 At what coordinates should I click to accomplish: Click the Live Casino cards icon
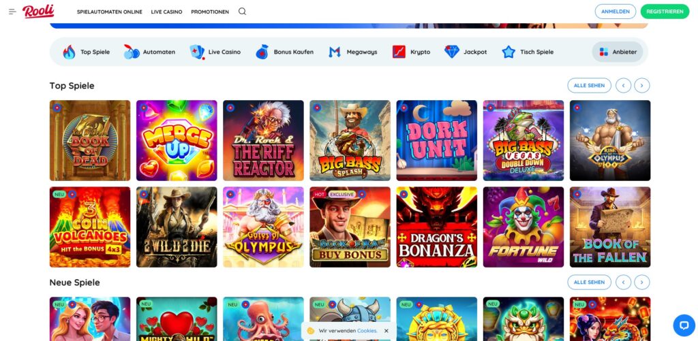[197, 52]
